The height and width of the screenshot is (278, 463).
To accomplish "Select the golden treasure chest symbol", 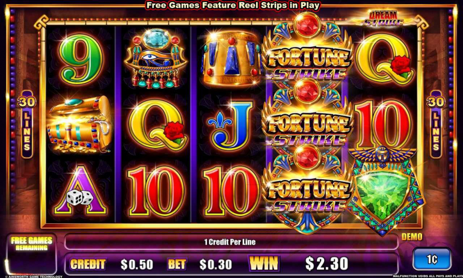I will pyautogui.click(x=79, y=125).
